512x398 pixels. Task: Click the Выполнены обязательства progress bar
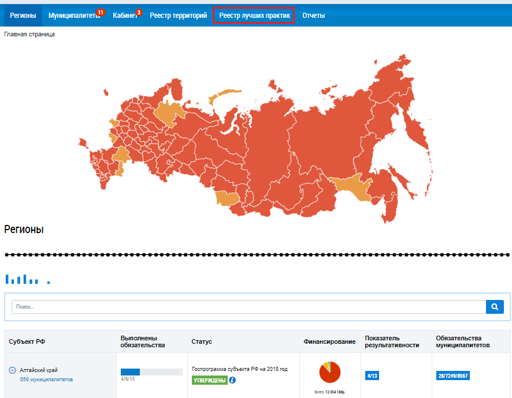(x=151, y=372)
